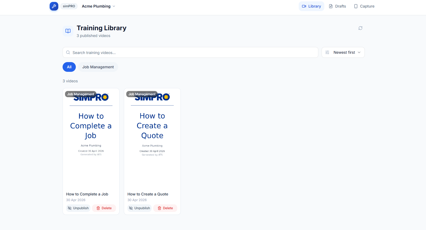426x230 pixels.
Task: Click the '3 videos' count label
Action: pyautogui.click(x=70, y=81)
